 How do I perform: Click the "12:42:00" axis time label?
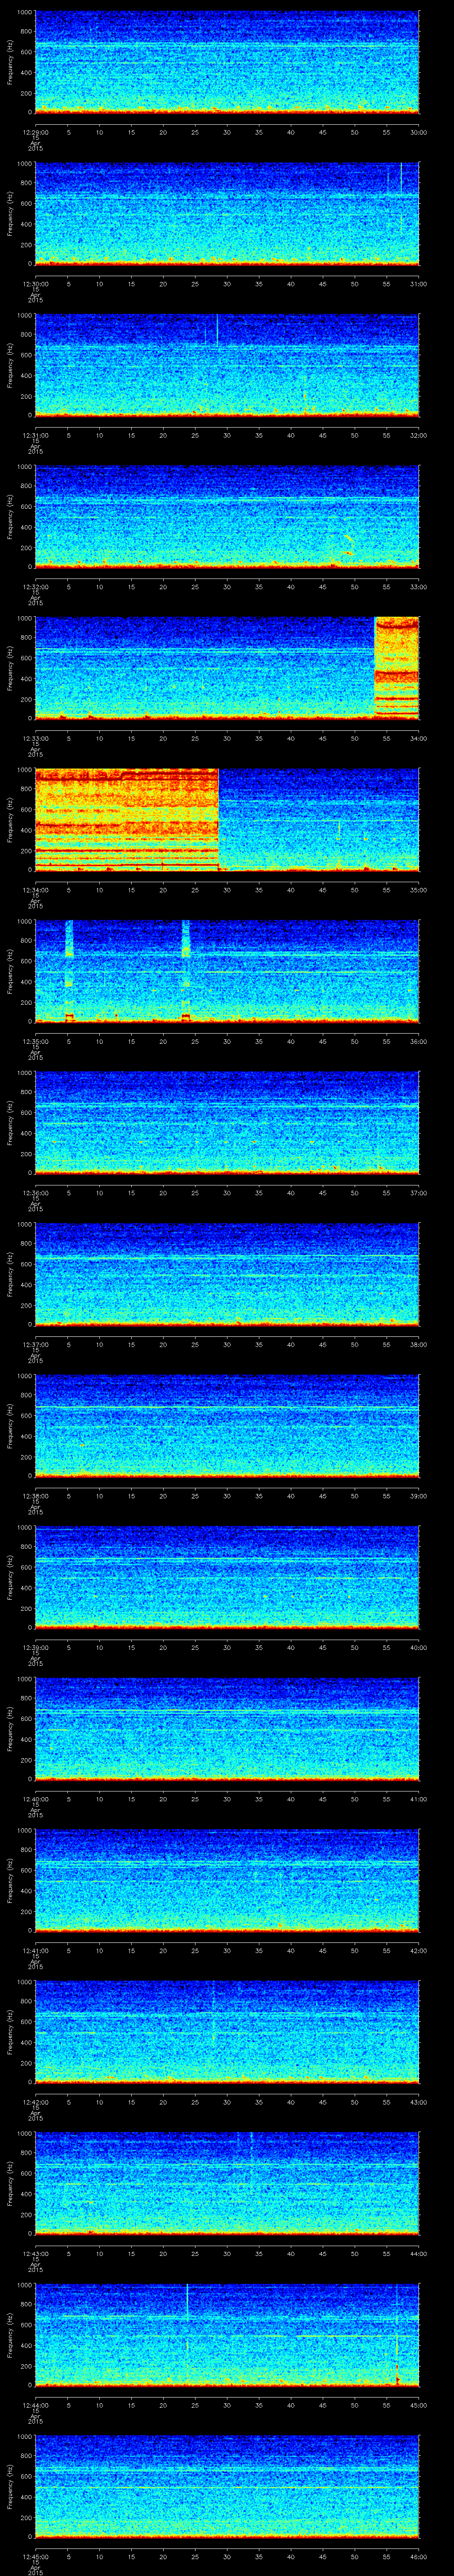pyautogui.click(x=35, y=2102)
